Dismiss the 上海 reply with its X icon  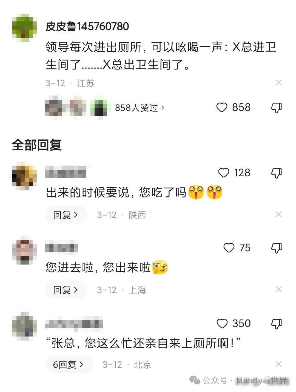pos(279,289)
